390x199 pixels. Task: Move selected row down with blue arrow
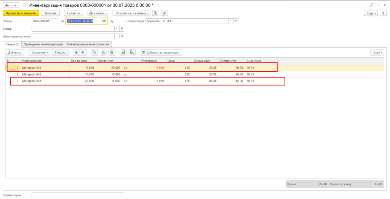point(83,52)
